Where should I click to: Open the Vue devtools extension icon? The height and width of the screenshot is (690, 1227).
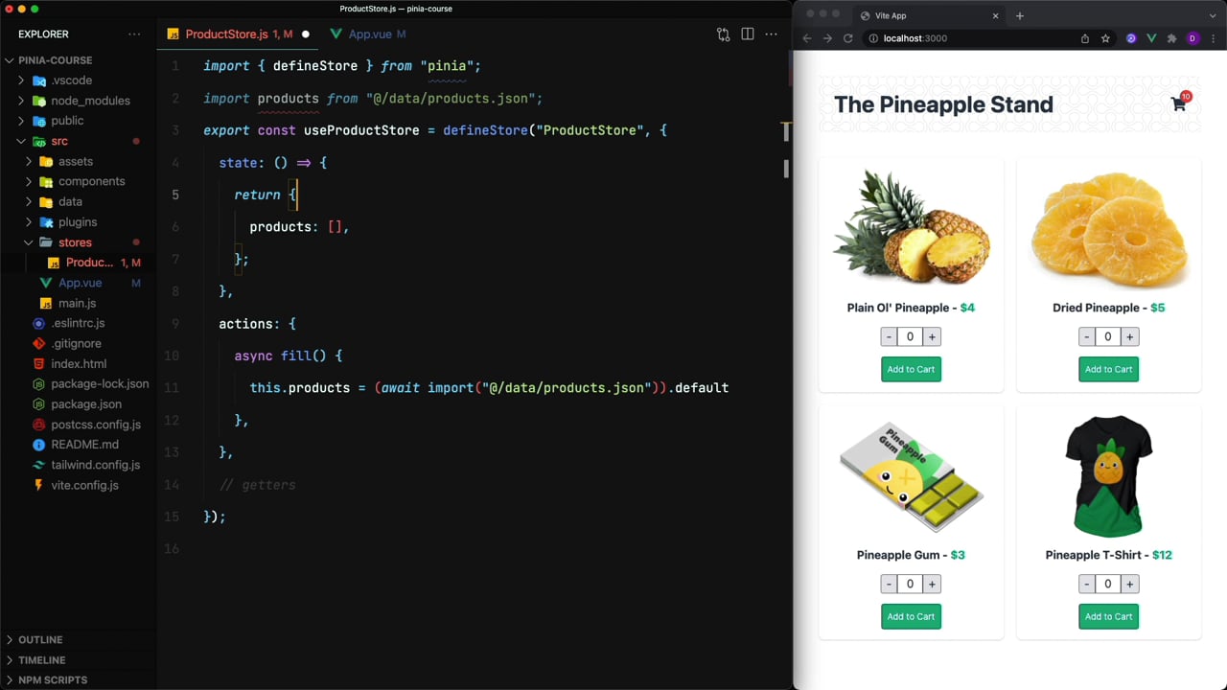point(1151,38)
